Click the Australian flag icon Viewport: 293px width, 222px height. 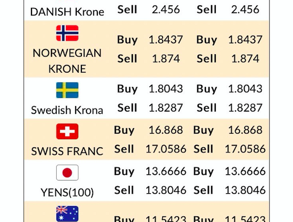point(67,214)
